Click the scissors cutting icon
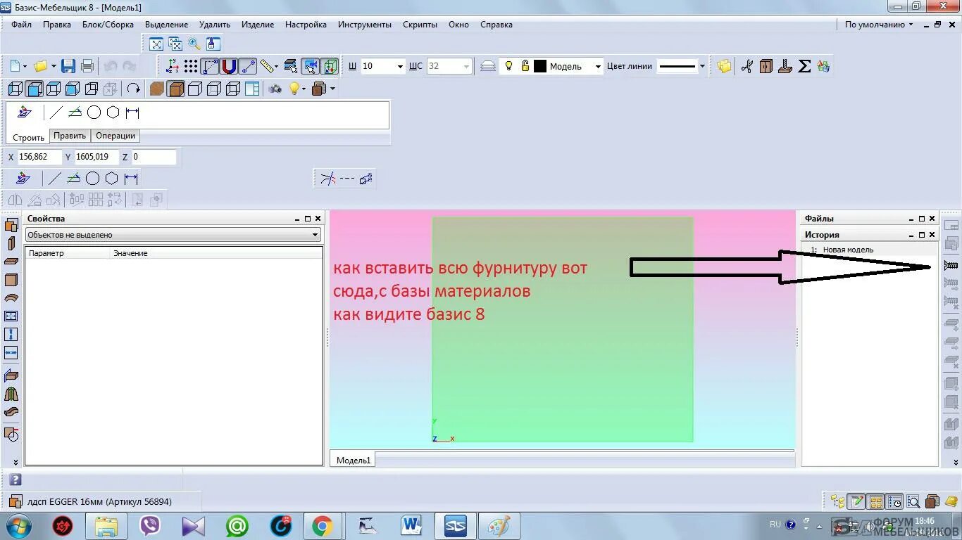Image resolution: width=962 pixels, height=540 pixels. point(747,66)
